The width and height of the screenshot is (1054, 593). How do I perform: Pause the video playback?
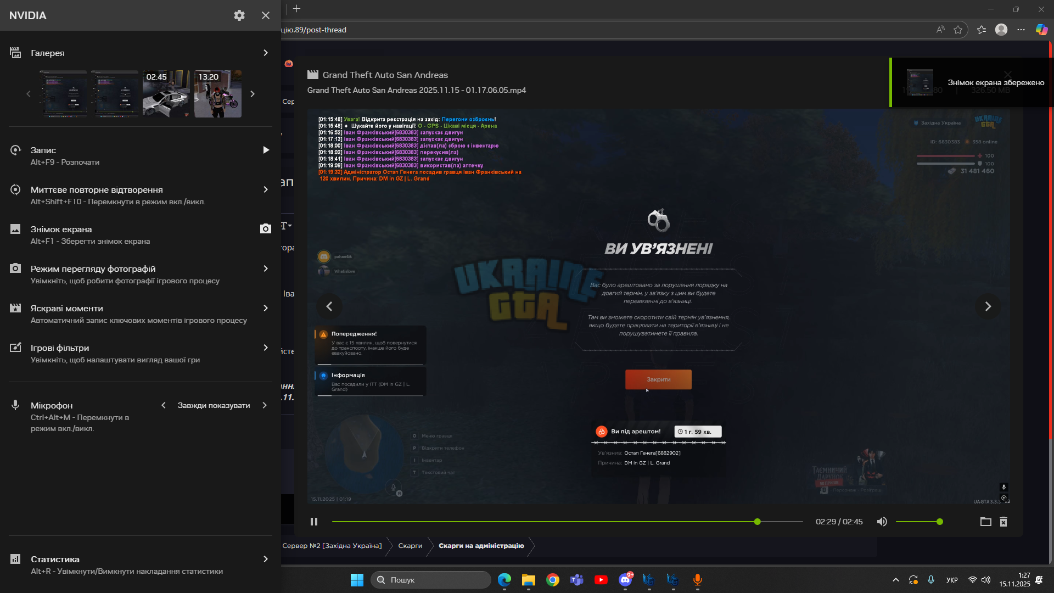(x=314, y=522)
